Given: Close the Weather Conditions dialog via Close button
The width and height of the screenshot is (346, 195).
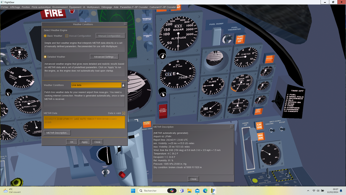Looking at the screenshot, I should coord(97,142).
